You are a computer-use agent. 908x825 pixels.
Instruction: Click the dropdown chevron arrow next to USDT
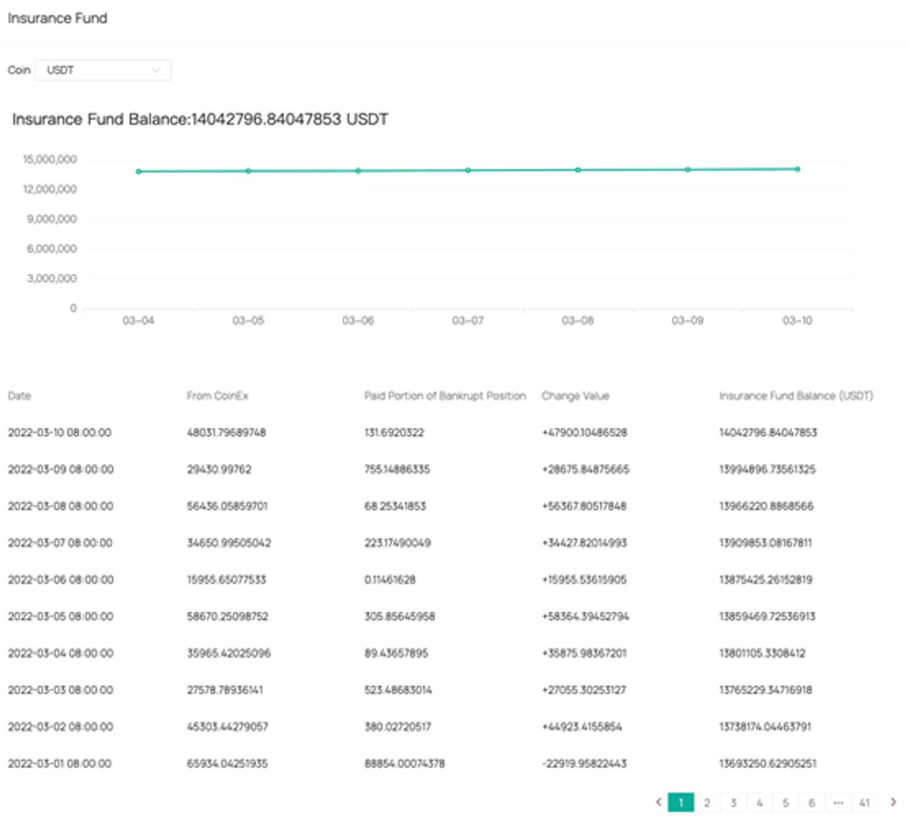point(156,70)
